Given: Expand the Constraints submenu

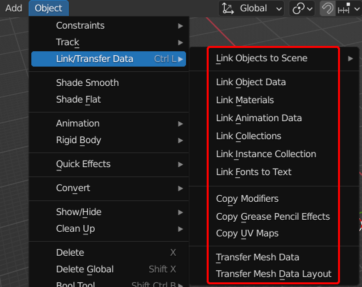Looking at the screenshot, I should point(109,25).
